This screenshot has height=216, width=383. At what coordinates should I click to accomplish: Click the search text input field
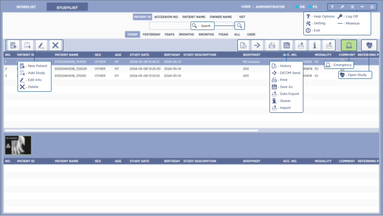point(170,26)
